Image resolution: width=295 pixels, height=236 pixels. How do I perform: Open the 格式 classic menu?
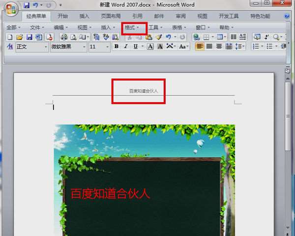pyautogui.click(x=132, y=27)
